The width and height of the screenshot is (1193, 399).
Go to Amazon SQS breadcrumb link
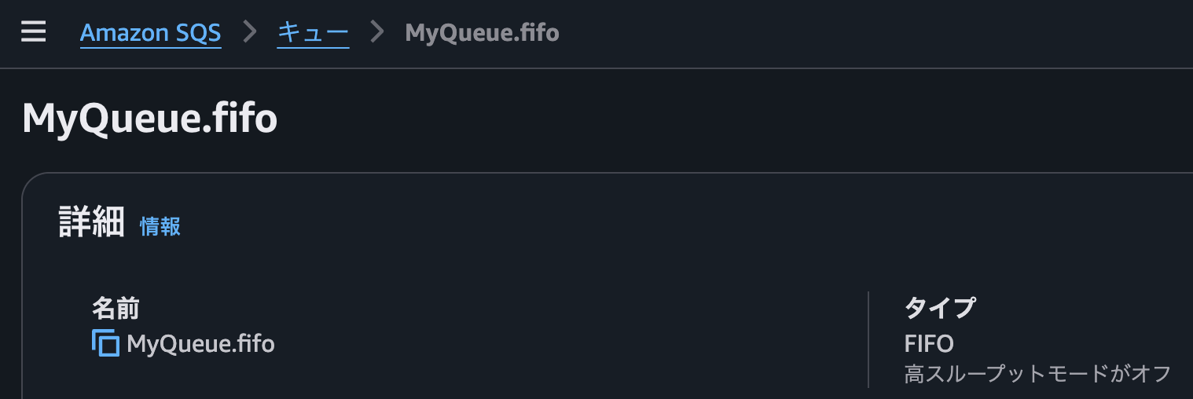click(150, 33)
